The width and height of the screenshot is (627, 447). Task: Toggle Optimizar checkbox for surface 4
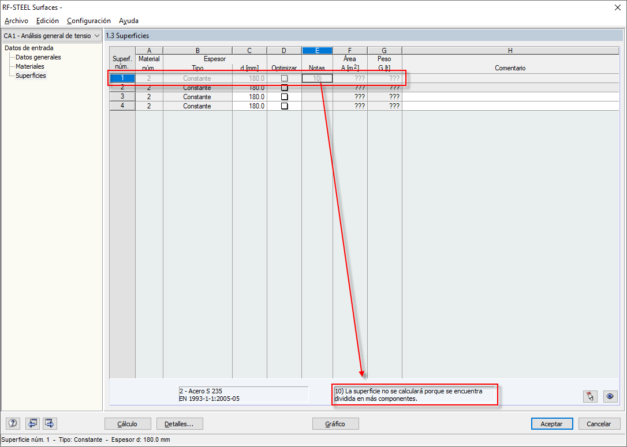(284, 106)
